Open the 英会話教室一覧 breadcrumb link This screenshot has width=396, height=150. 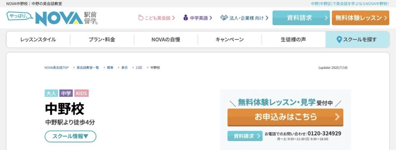[88, 68]
